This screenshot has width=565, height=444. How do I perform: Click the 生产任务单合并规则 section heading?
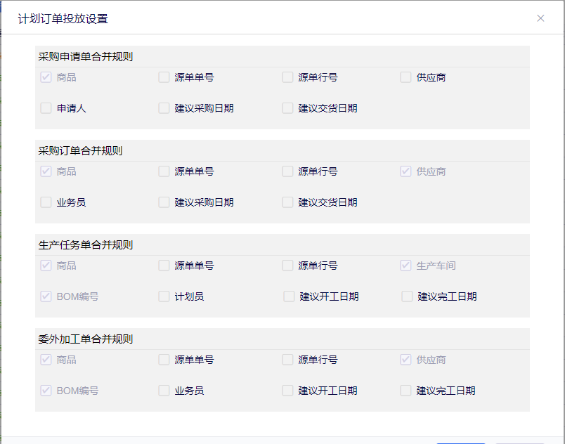[x=86, y=245]
